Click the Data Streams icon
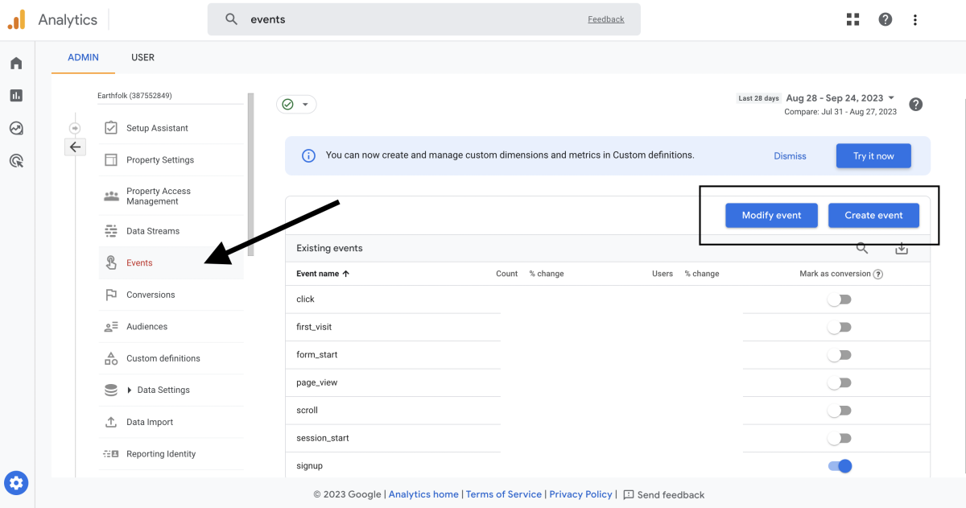This screenshot has width=966, height=508. (111, 231)
